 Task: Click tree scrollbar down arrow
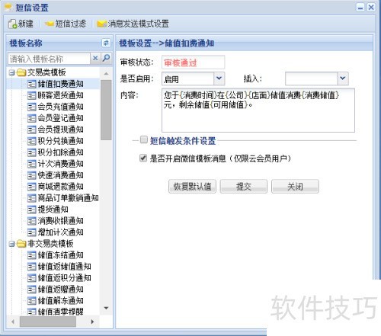[106, 308]
